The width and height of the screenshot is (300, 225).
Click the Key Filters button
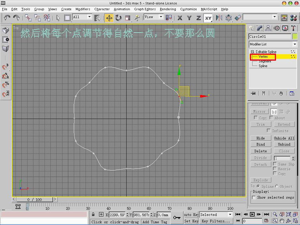pyautogui.click(x=215, y=221)
